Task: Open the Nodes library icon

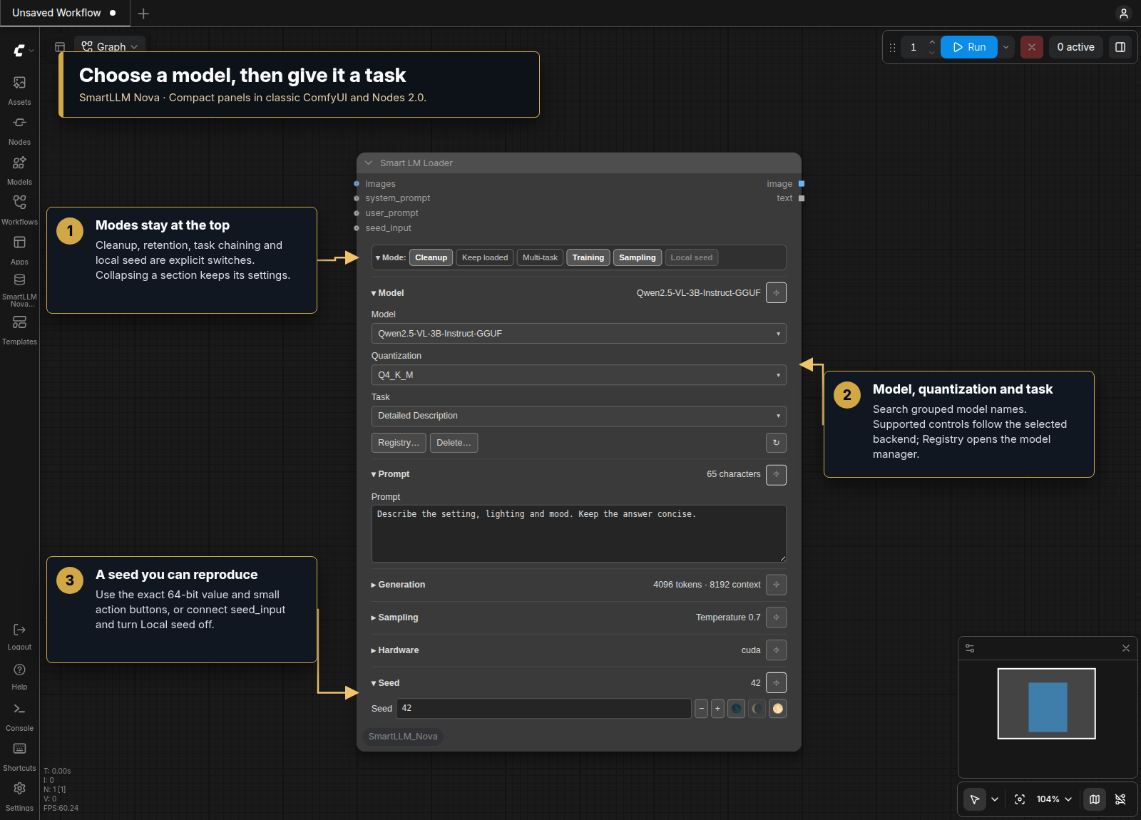Action: (x=19, y=130)
